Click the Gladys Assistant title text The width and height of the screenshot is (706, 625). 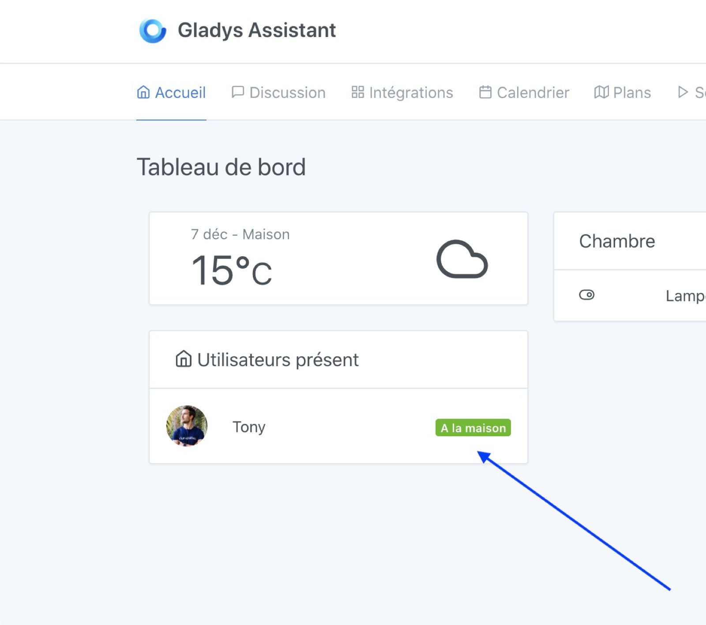pyautogui.click(x=256, y=30)
